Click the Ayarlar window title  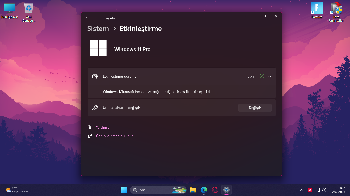click(111, 18)
